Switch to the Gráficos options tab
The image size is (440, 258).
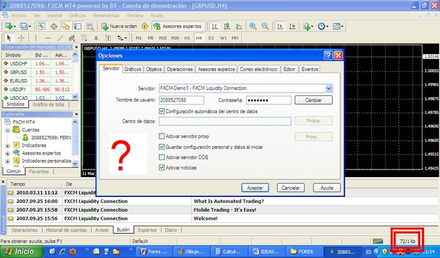(133, 69)
